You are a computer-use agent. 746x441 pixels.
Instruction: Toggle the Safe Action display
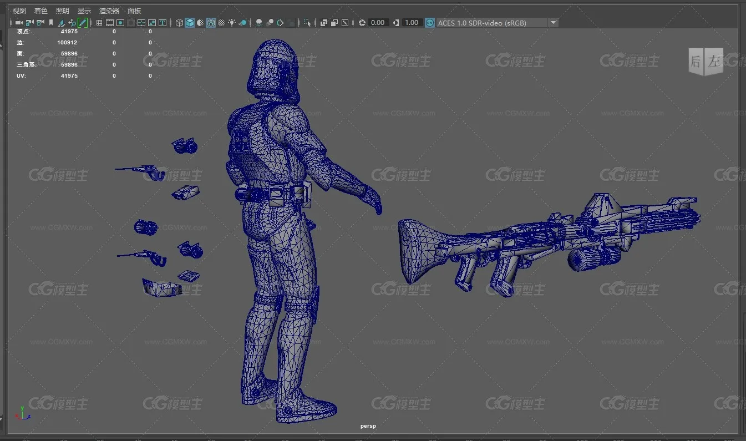152,23
